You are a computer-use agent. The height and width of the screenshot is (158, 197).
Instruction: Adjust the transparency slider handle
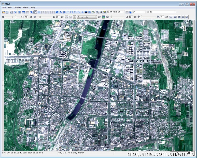click(x=142, y=17)
